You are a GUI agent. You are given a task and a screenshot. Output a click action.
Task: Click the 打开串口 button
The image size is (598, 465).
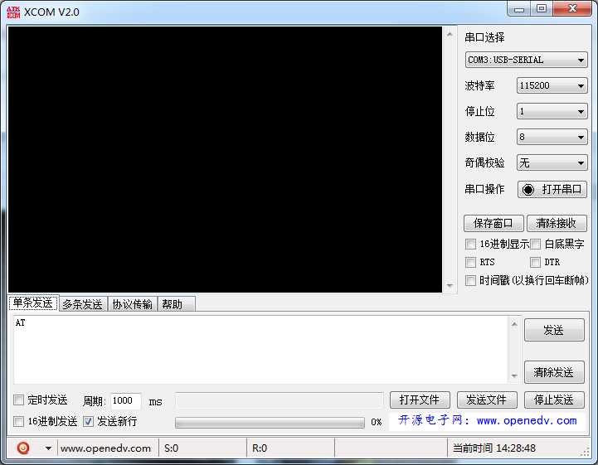552,190
